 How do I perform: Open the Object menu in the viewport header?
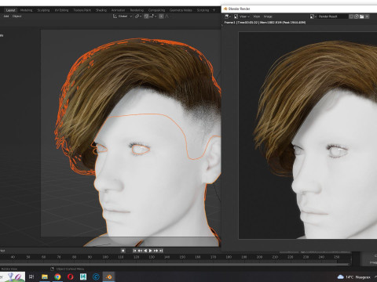(16, 16)
